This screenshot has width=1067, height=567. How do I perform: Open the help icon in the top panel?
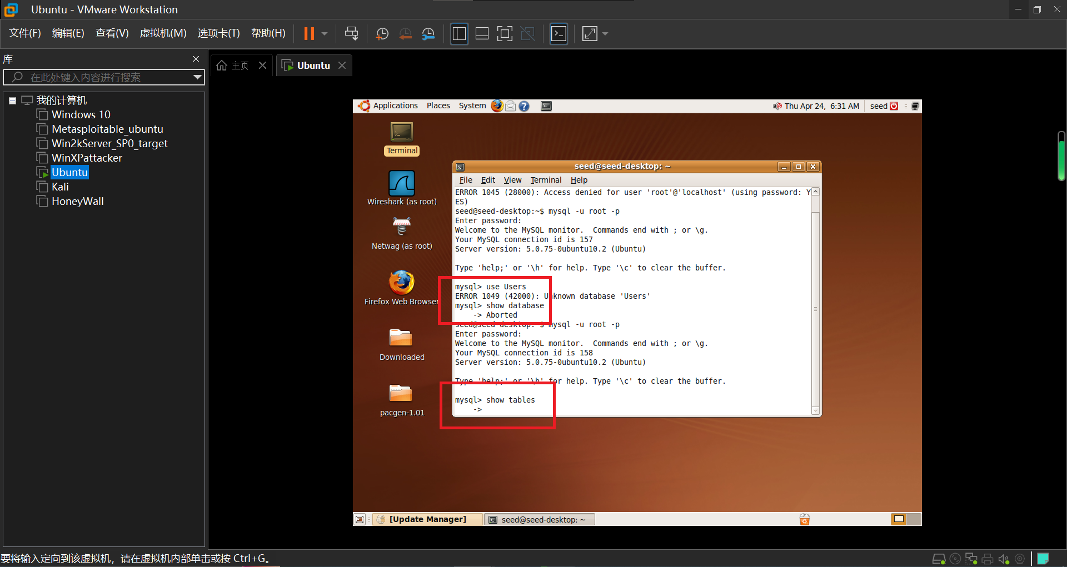click(524, 106)
